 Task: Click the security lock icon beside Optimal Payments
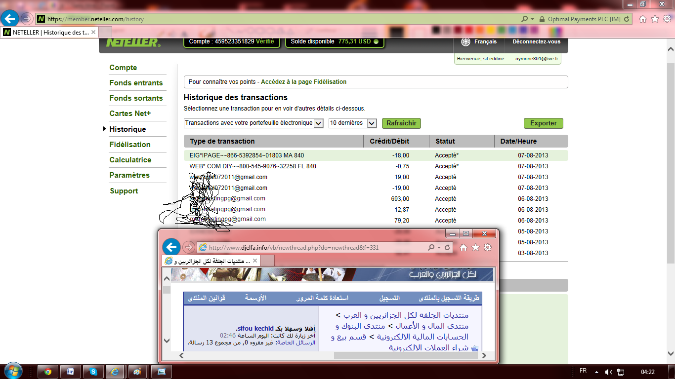[543, 19]
